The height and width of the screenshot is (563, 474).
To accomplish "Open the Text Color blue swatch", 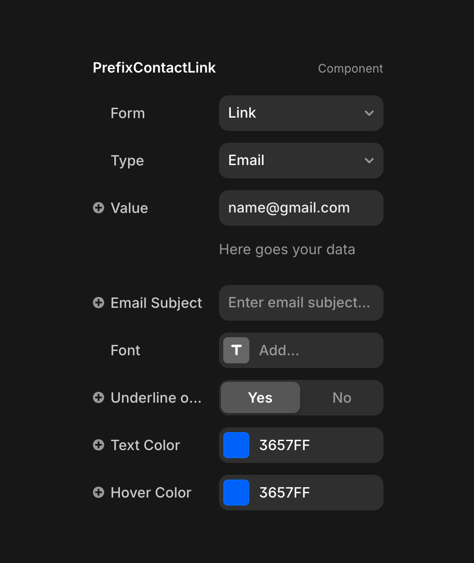I will point(236,445).
